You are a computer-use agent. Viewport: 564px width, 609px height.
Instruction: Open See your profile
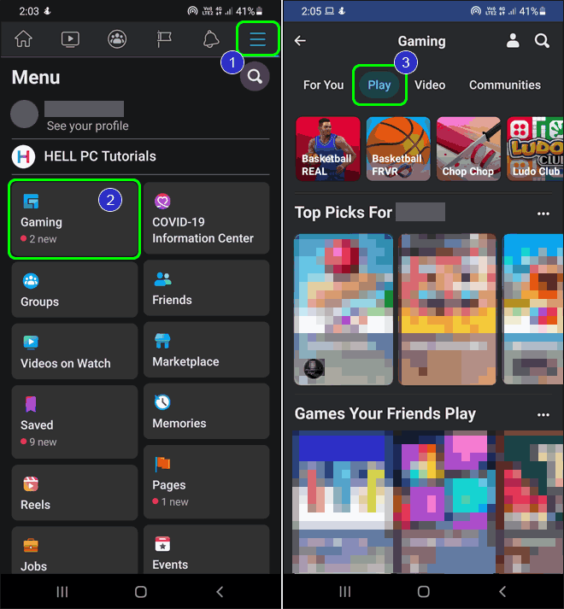coord(87,126)
